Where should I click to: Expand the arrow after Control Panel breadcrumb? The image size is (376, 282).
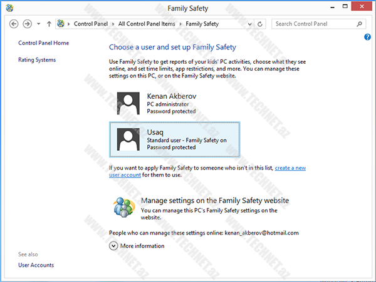click(x=113, y=24)
